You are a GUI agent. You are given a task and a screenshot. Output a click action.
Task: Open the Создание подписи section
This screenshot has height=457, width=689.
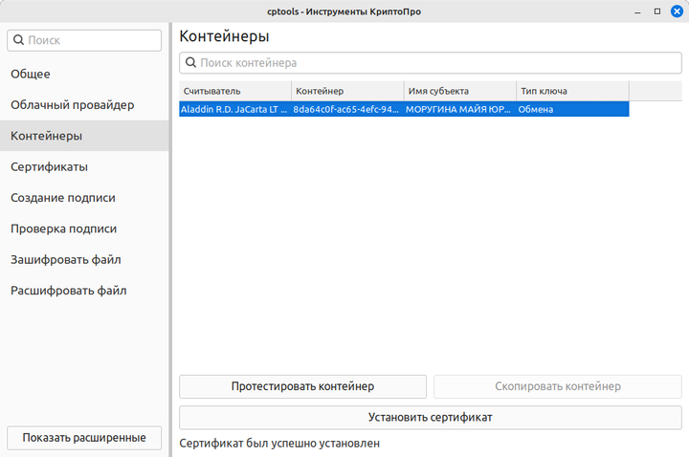(84, 198)
